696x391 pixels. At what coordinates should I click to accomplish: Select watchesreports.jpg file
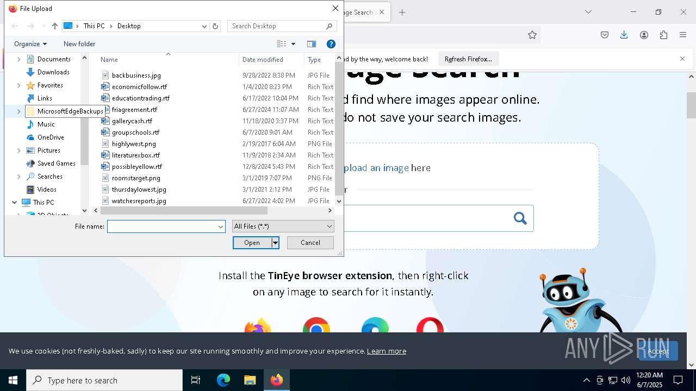pyautogui.click(x=139, y=201)
